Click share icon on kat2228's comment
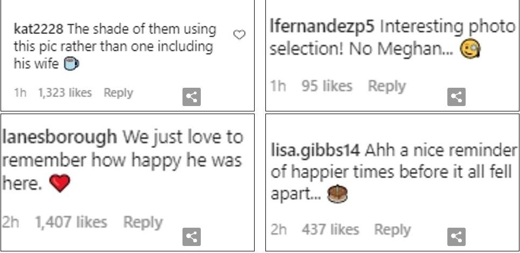Image resolution: width=520 pixels, height=253 pixels. (x=192, y=97)
